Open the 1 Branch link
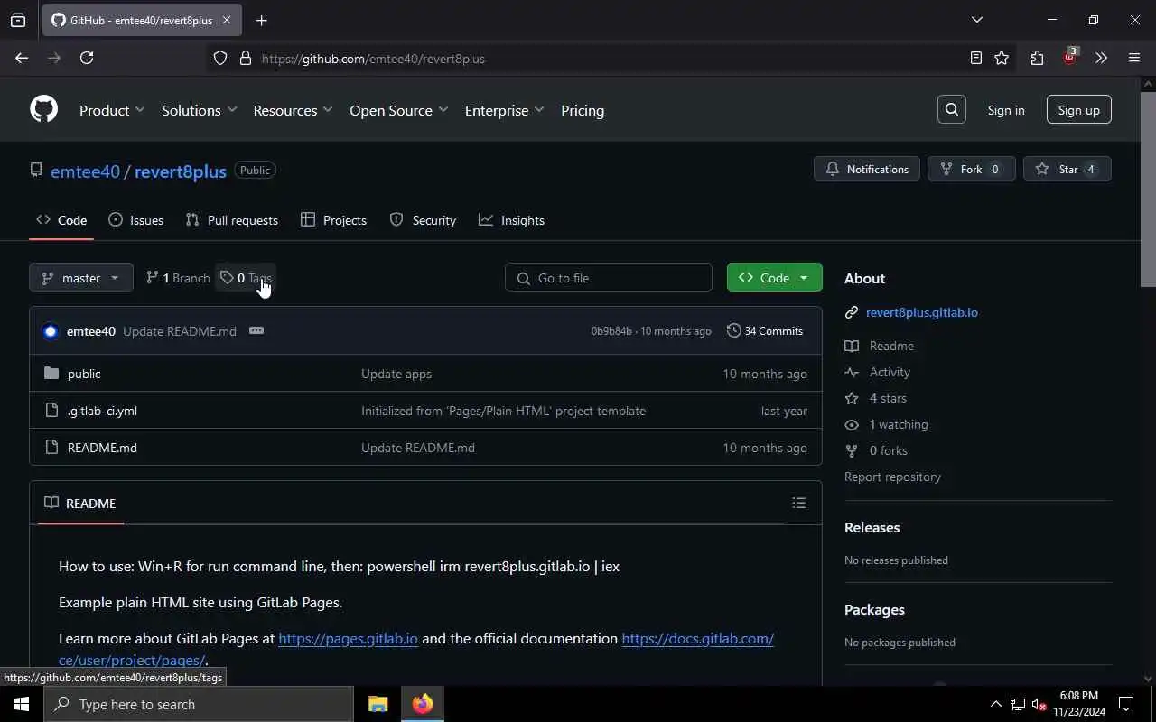Viewport: 1156px width, 722px height. point(178,278)
